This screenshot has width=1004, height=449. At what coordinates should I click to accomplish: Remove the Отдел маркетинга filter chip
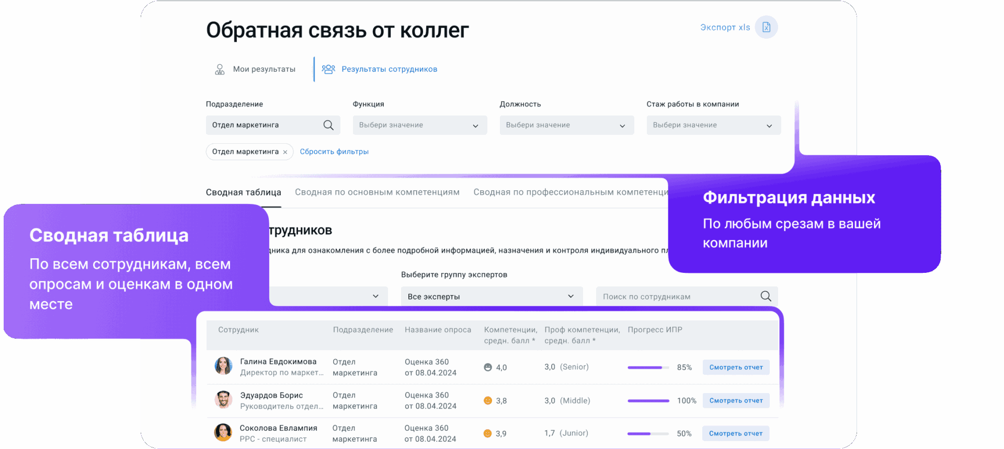pos(285,152)
